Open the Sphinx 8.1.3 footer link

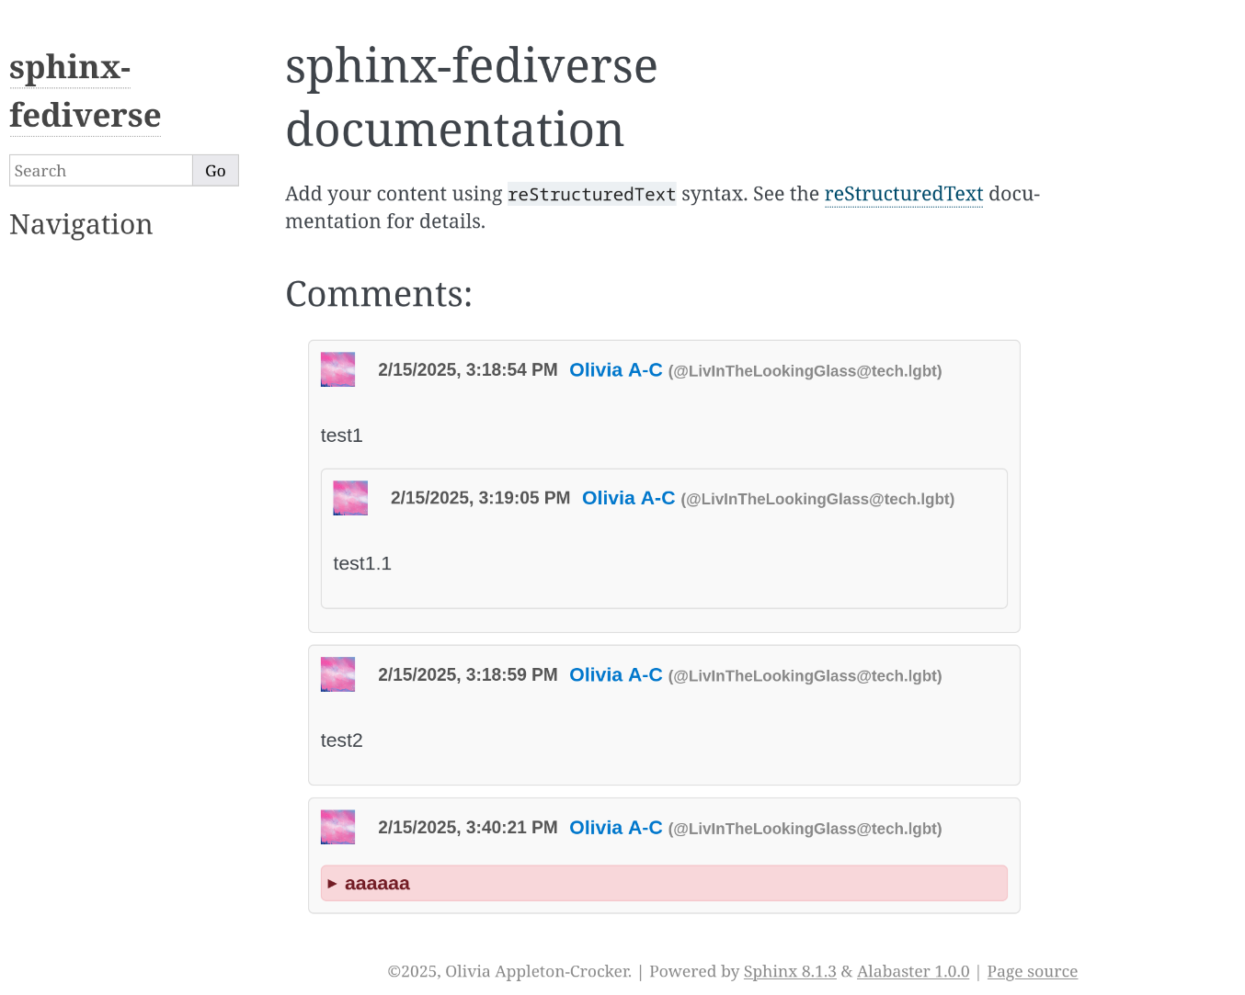click(x=789, y=971)
